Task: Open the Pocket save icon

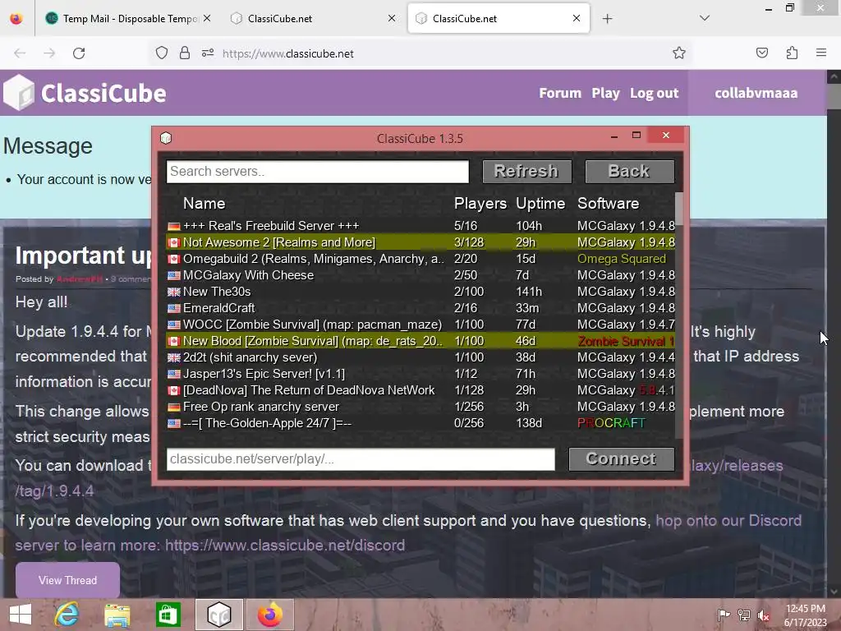Action: [761, 53]
